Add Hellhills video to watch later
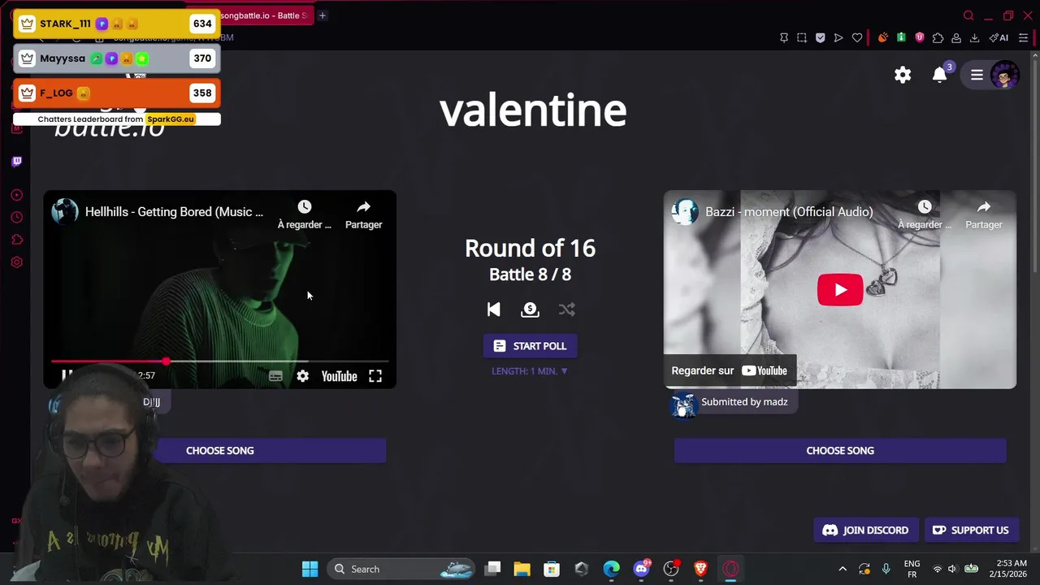 305,214
